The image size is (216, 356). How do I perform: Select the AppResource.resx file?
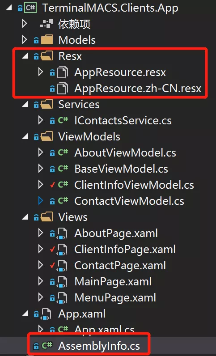pos(120,72)
